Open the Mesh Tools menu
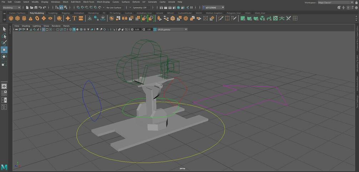This screenshot has height=172, width=359. click(89, 2)
